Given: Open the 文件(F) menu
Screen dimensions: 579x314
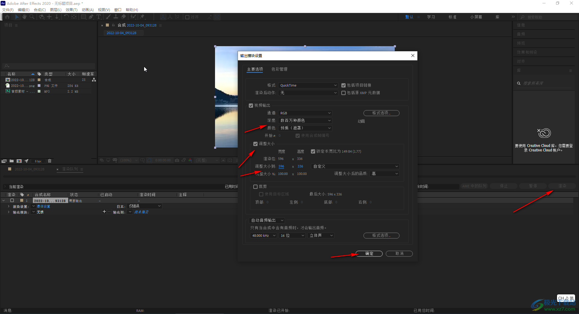Looking at the screenshot, I should [8, 10].
